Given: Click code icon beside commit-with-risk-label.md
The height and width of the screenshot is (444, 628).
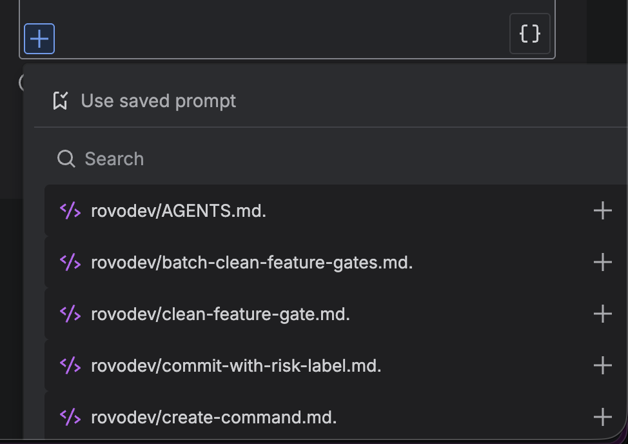Looking at the screenshot, I should (70, 365).
